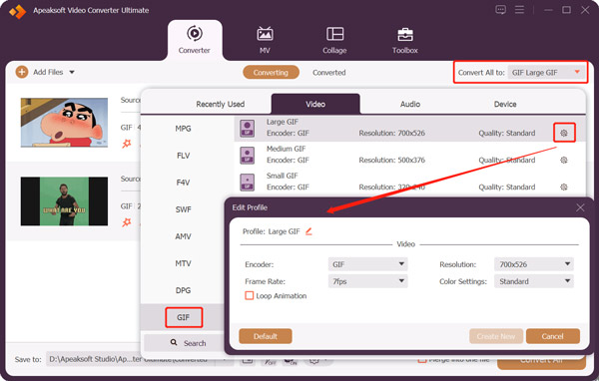599x381 pixels.
Task: Select the Audio format tab
Action: pyautogui.click(x=410, y=104)
